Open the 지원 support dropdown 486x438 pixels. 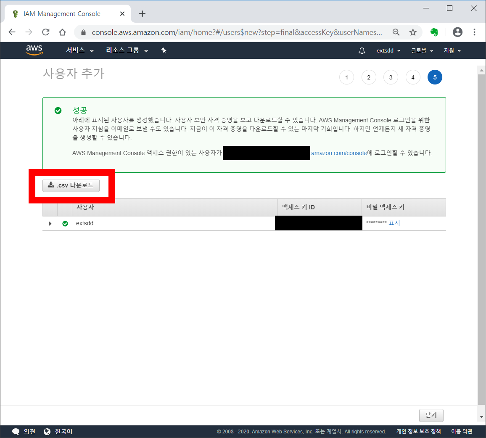(x=452, y=50)
